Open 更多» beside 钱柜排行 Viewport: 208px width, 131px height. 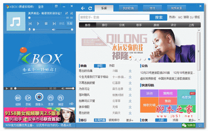click(x=130, y=120)
